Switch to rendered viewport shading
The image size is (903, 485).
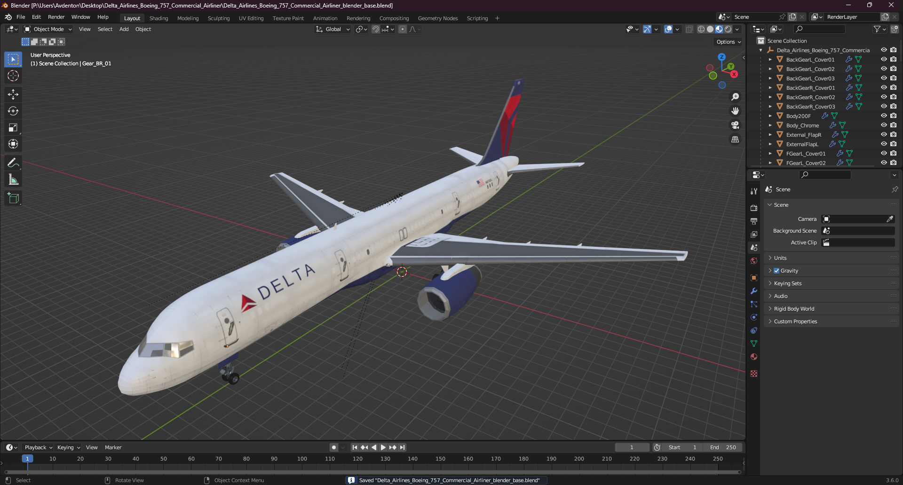[728, 29]
